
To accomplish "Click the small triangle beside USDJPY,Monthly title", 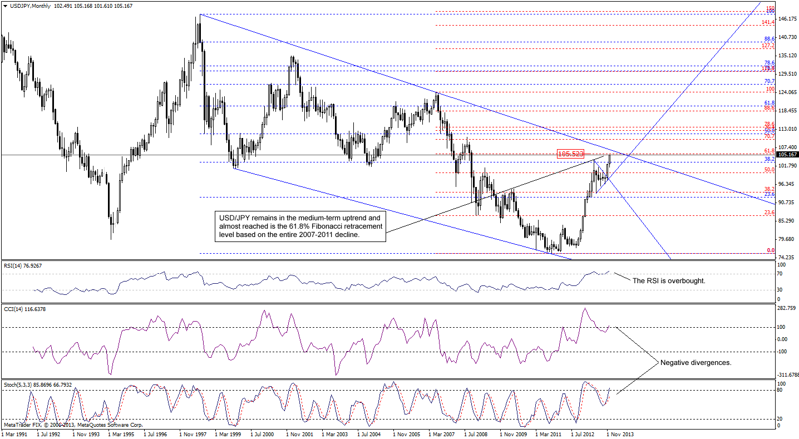I will (5, 5).
